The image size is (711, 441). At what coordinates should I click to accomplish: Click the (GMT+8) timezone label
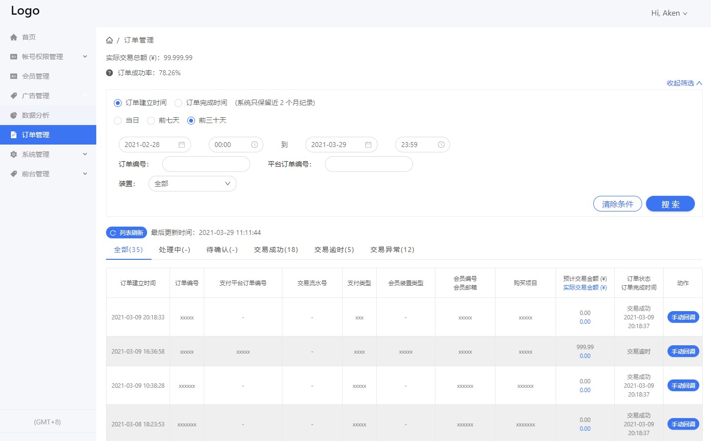[x=47, y=422]
